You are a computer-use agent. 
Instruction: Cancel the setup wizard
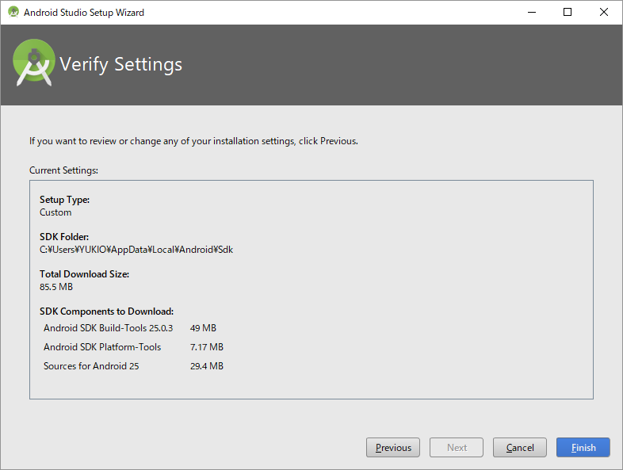pos(519,448)
